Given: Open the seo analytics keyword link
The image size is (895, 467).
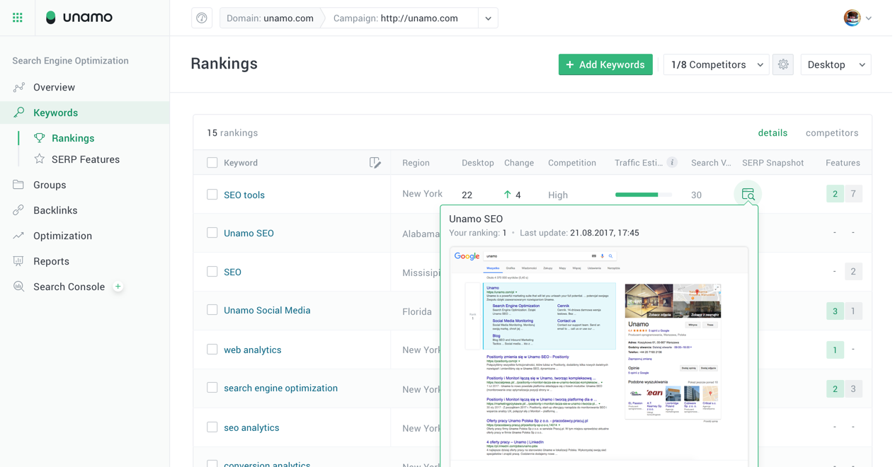Looking at the screenshot, I should pos(251,427).
